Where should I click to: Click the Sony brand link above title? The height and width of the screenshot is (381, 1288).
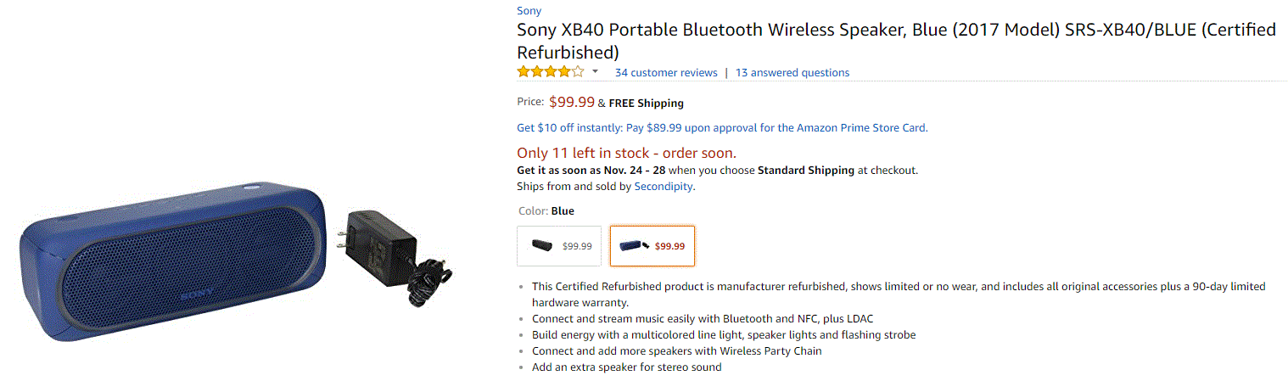529,11
